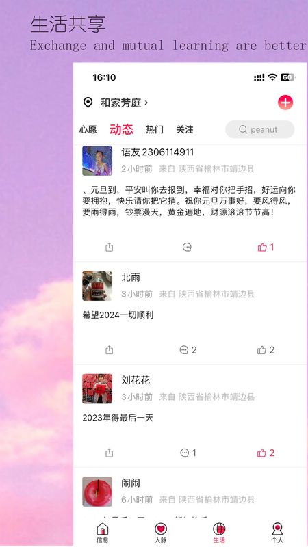Image resolution: width=308 pixels, height=547 pixels.
Task: Share 刘花花's post
Action: 110,453
